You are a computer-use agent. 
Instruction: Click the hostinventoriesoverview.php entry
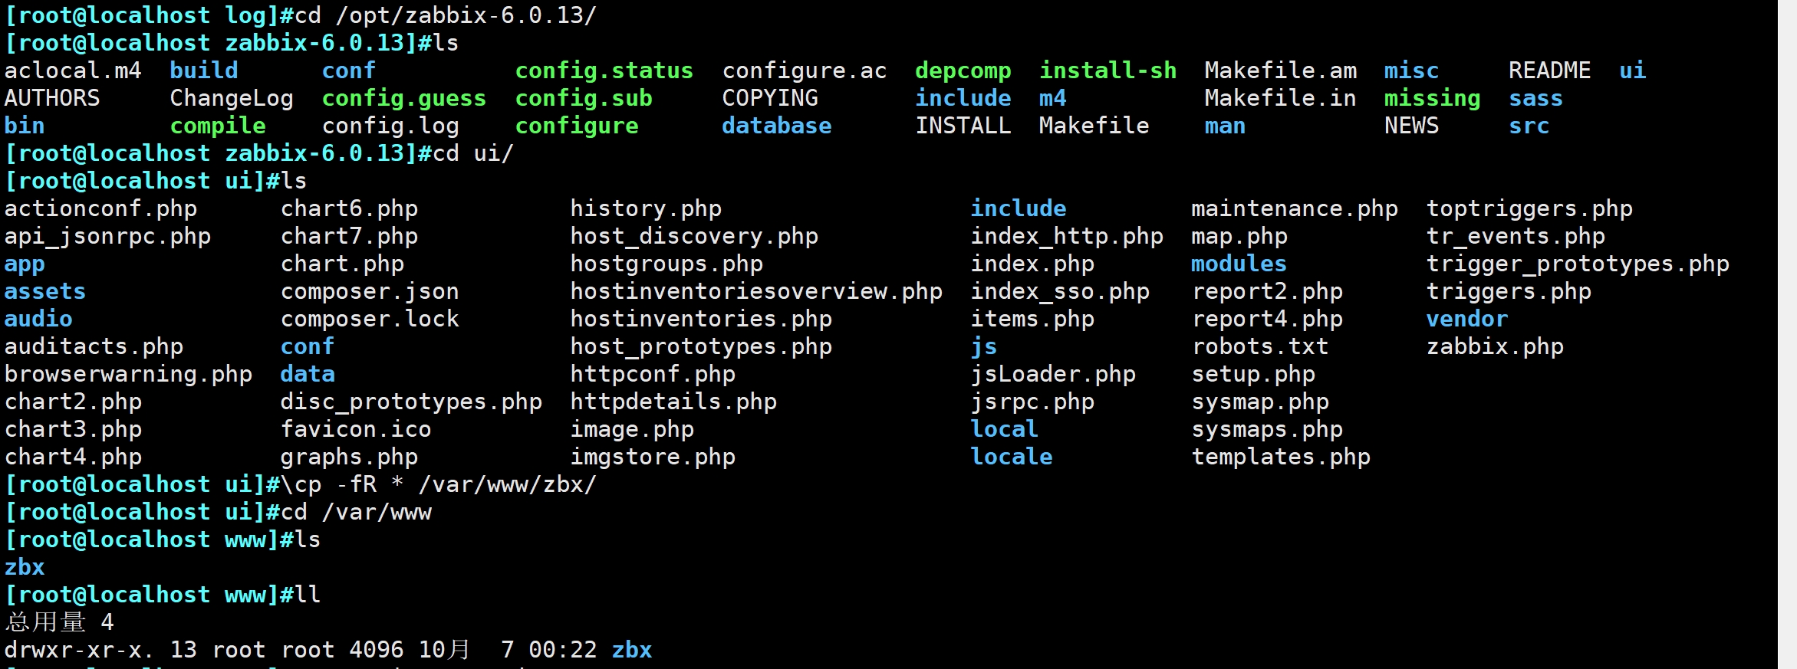(x=756, y=291)
